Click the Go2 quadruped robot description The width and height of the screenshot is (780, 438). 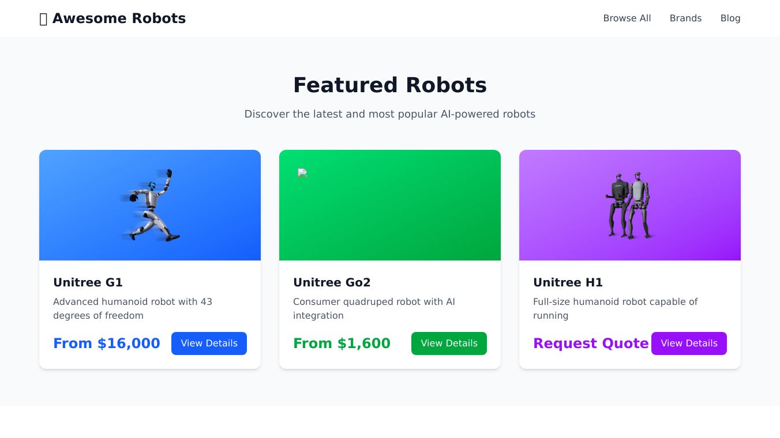coord(374,308)
